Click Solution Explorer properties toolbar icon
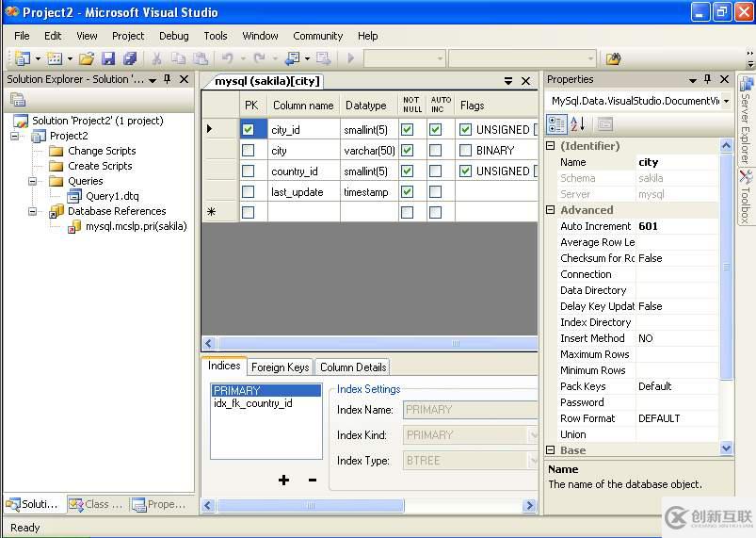Screen dimensions: 756x538 pos(18,100)
